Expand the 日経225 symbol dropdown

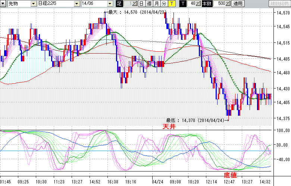76,3
